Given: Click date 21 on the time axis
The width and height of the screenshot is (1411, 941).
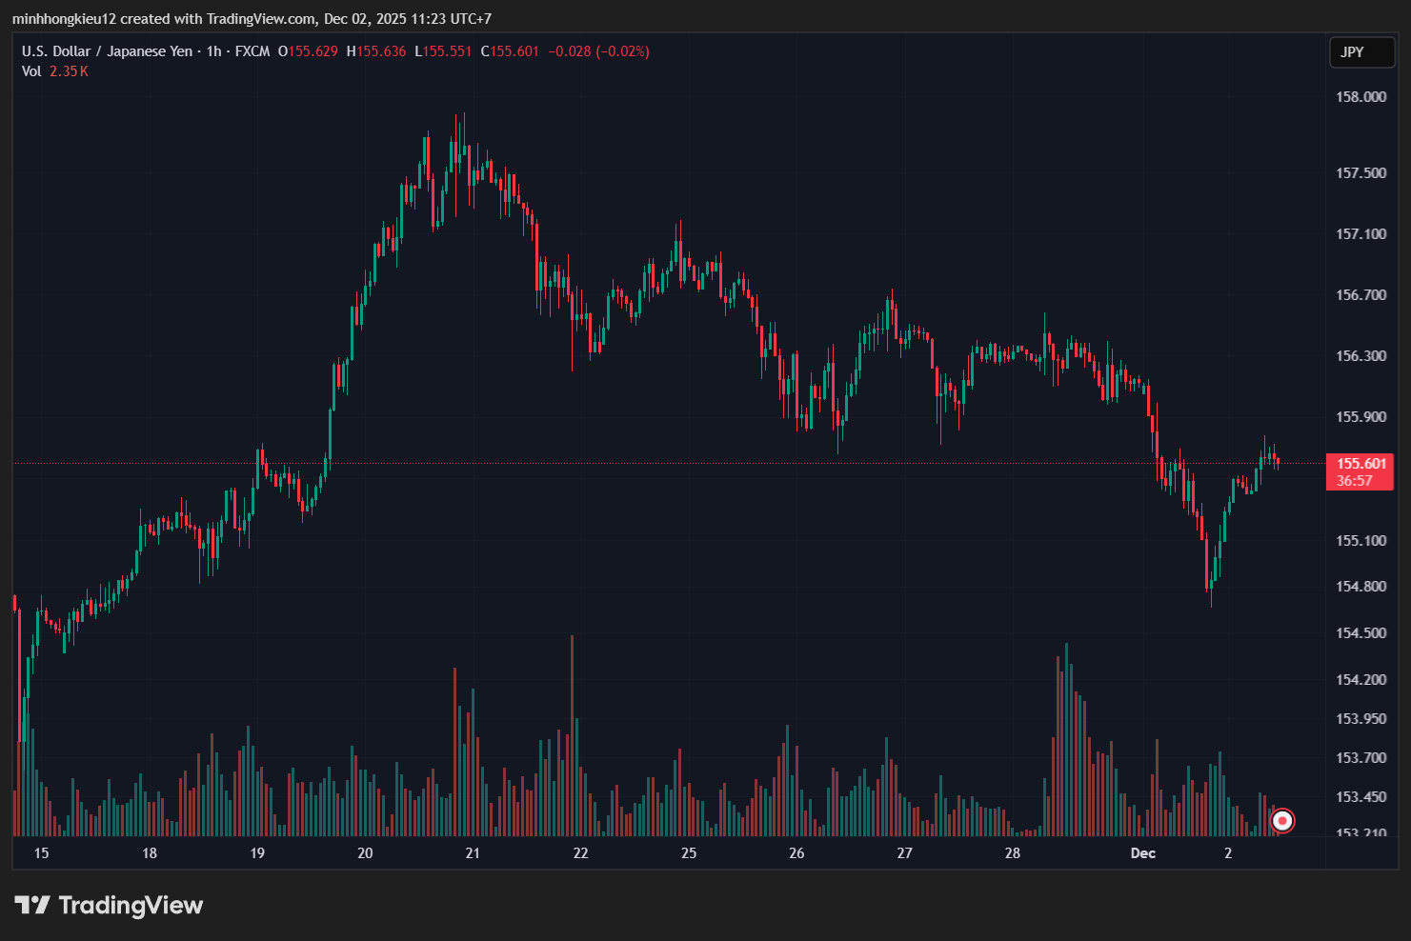Looking at the screenshot, I should pos(473,853).
